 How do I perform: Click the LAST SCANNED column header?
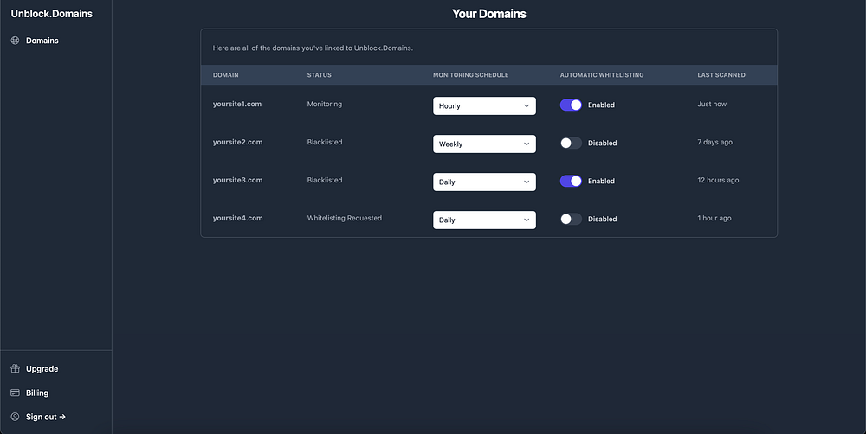click(x=721, y=75)
